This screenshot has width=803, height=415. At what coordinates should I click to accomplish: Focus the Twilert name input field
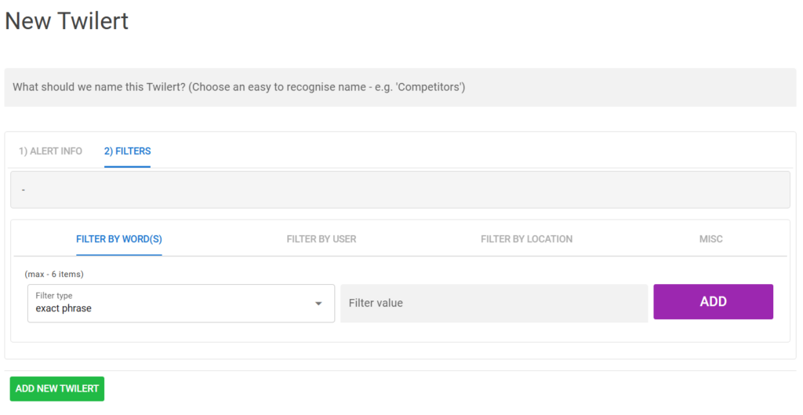coord(400,87)
